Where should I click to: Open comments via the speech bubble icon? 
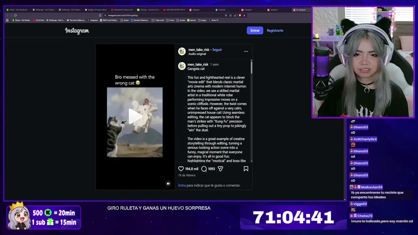coord(204,169)
